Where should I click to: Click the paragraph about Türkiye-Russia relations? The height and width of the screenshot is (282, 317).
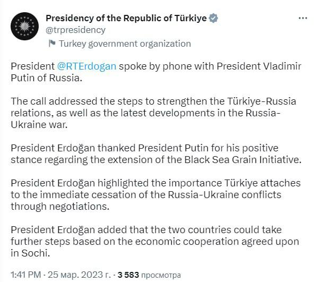(x=153, y=113)
